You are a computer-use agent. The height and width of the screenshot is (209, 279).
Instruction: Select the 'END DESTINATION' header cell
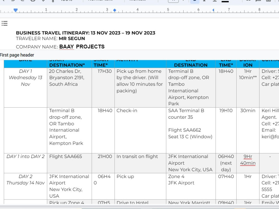click(x=191, y=64)
